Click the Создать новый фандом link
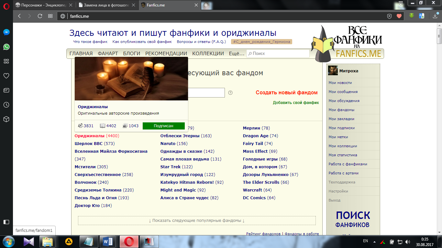 (x=287, y=93)
